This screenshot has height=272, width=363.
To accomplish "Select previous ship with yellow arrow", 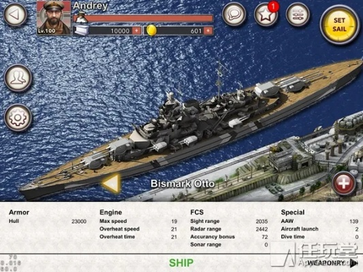I will click(x=112, y=184).
